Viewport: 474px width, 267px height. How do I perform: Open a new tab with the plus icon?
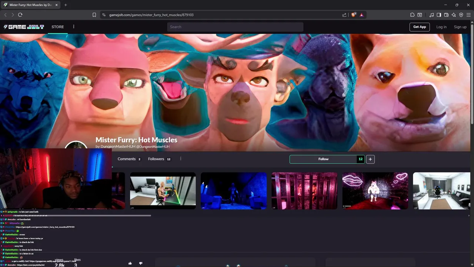tap(66, 5)
